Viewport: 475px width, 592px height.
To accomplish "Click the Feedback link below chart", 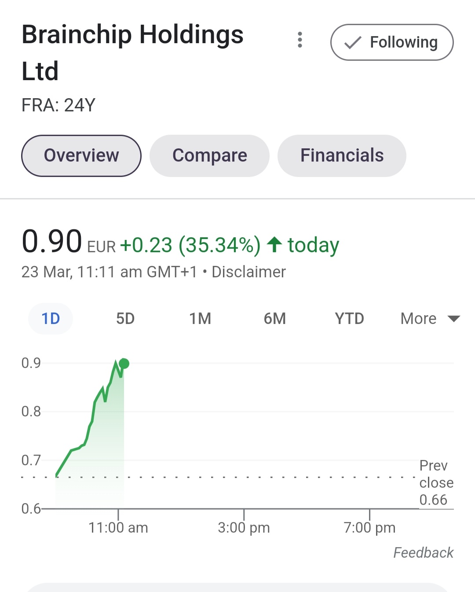I will tap(423, 553).
